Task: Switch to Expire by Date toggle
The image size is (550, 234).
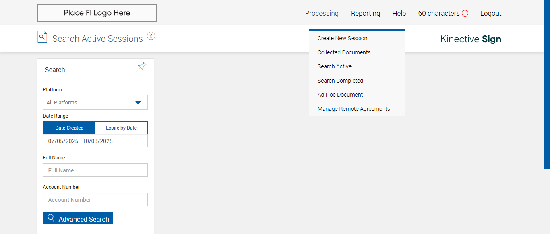Action: [x=121, y=128]
